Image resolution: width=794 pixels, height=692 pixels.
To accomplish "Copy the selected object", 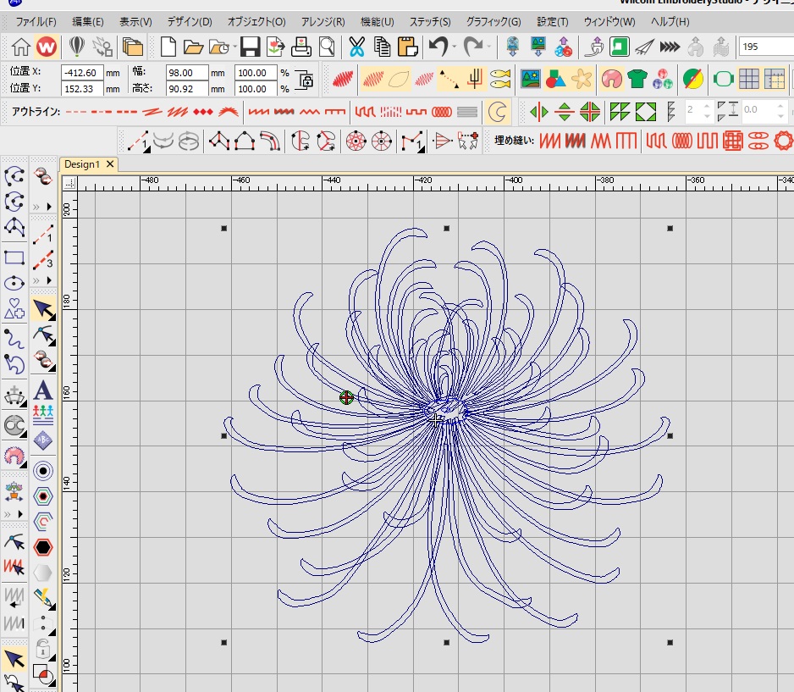I will click(382, 47).
